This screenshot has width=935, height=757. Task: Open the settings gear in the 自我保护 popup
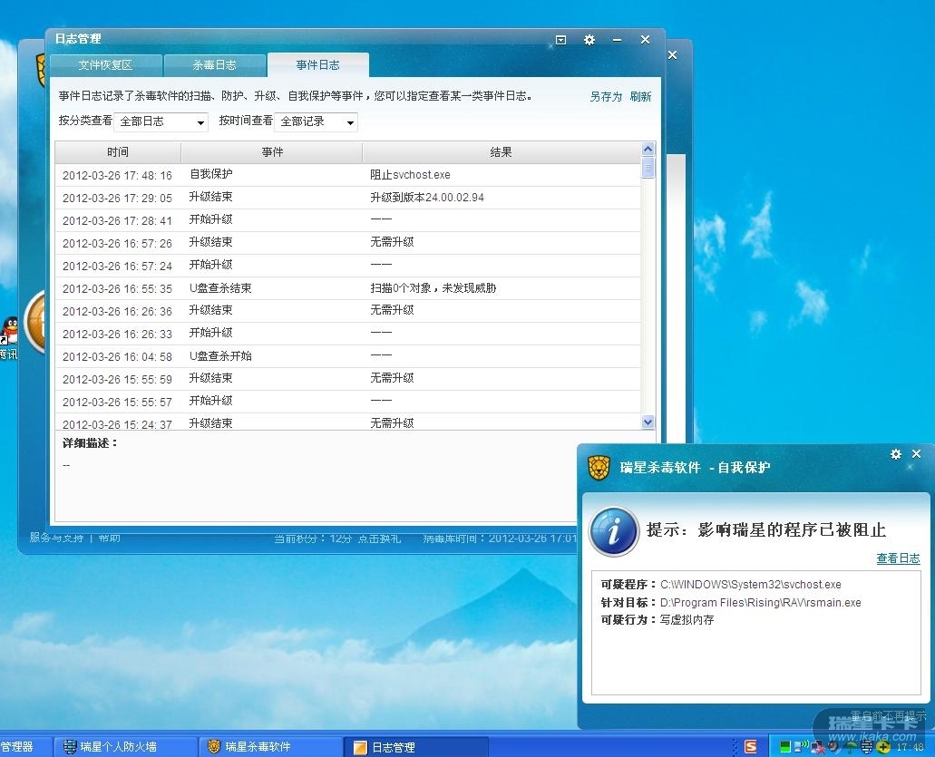[896, 454]
